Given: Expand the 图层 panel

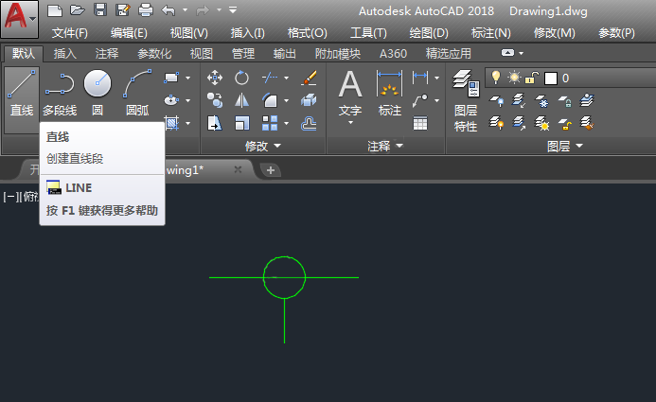Looking at the screenshot, I should [x=565, y=146].
